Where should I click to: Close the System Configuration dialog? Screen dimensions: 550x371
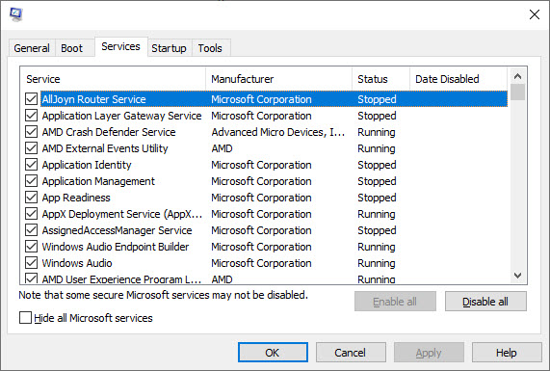pos(535,14)
